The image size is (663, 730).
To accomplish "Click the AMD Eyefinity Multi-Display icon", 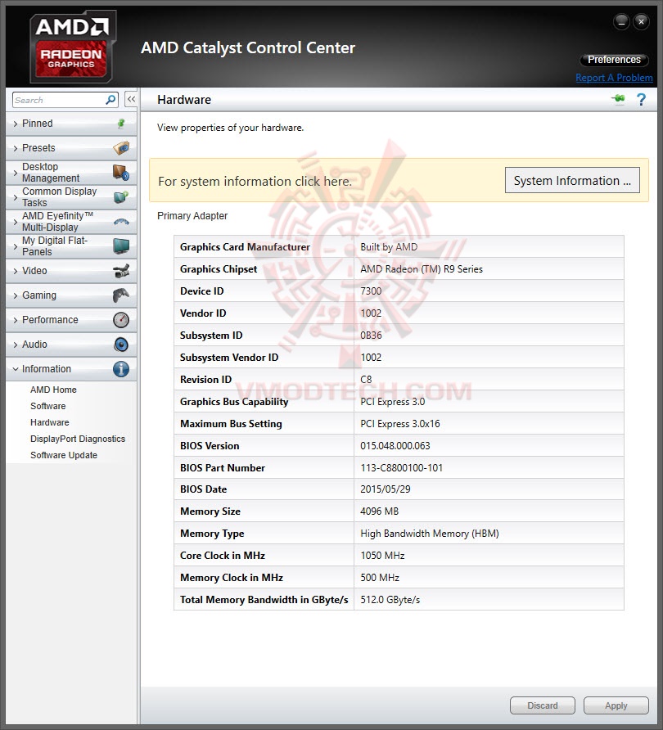I will click(121, 222).
